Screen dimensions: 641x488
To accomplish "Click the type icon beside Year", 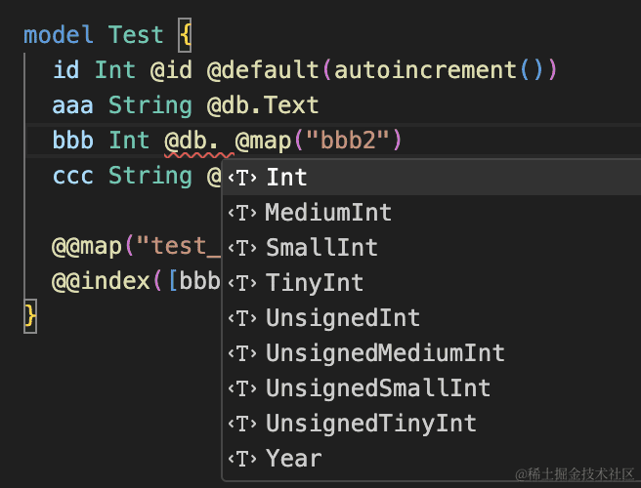I will (x=242, y=459).
